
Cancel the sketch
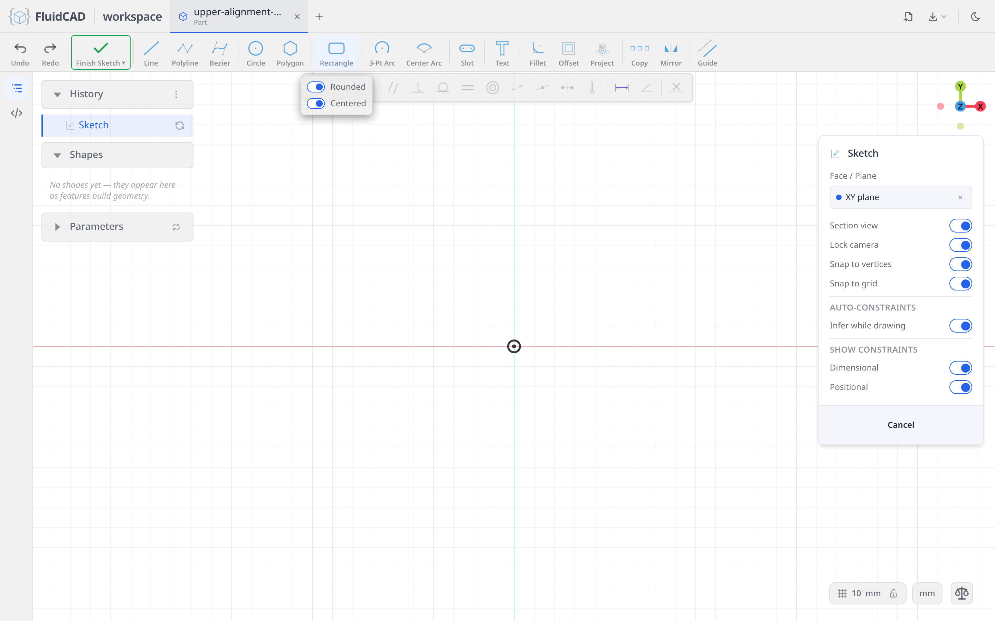900,425
